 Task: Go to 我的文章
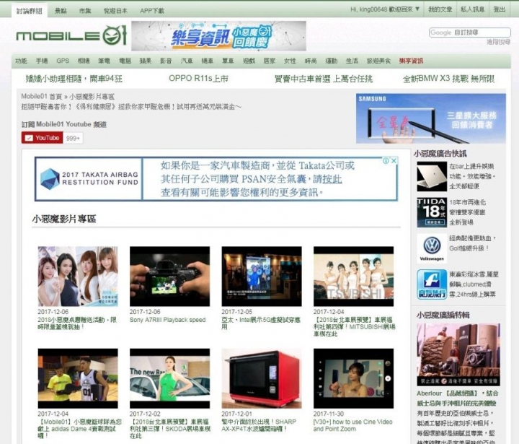point(440,9)
